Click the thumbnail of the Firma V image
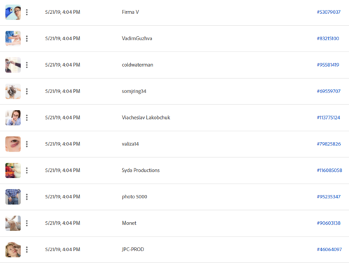The image size is (349, 263). (13, 12)
